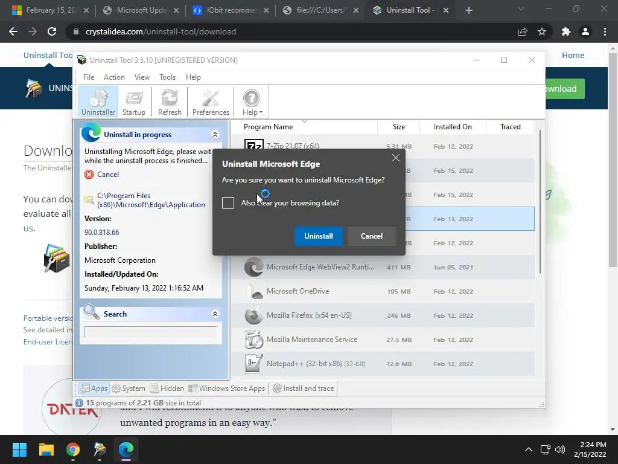
Task: Select the 7-Zip icon in program list
Action: coord(254,144)
